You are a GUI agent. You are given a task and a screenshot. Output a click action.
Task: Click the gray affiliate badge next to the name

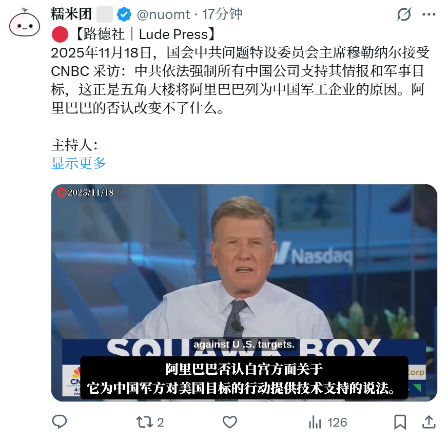[x=105, y=14]
